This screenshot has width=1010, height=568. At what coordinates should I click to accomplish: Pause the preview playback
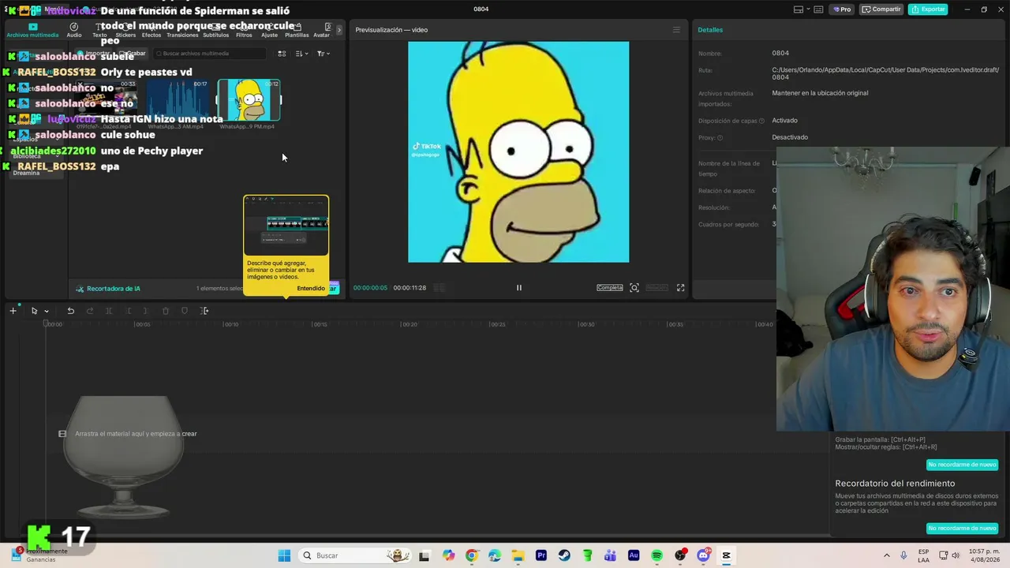pyautogui.click(x=518, y=288)
